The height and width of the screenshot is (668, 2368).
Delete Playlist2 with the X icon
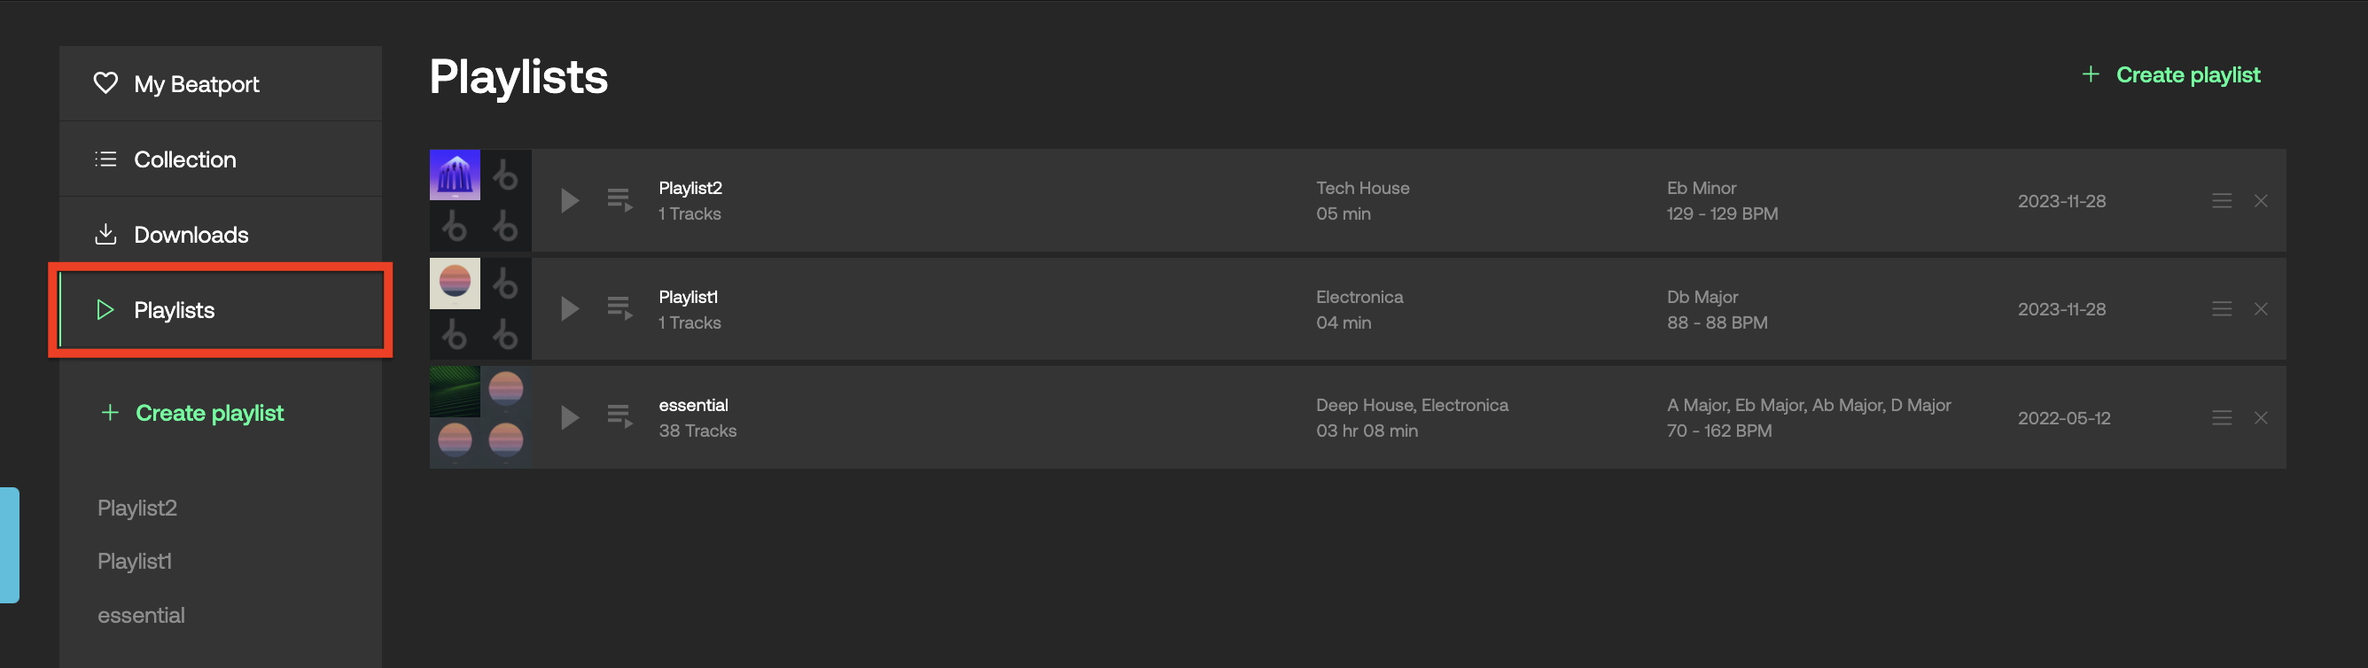[x=2261, y=200]
